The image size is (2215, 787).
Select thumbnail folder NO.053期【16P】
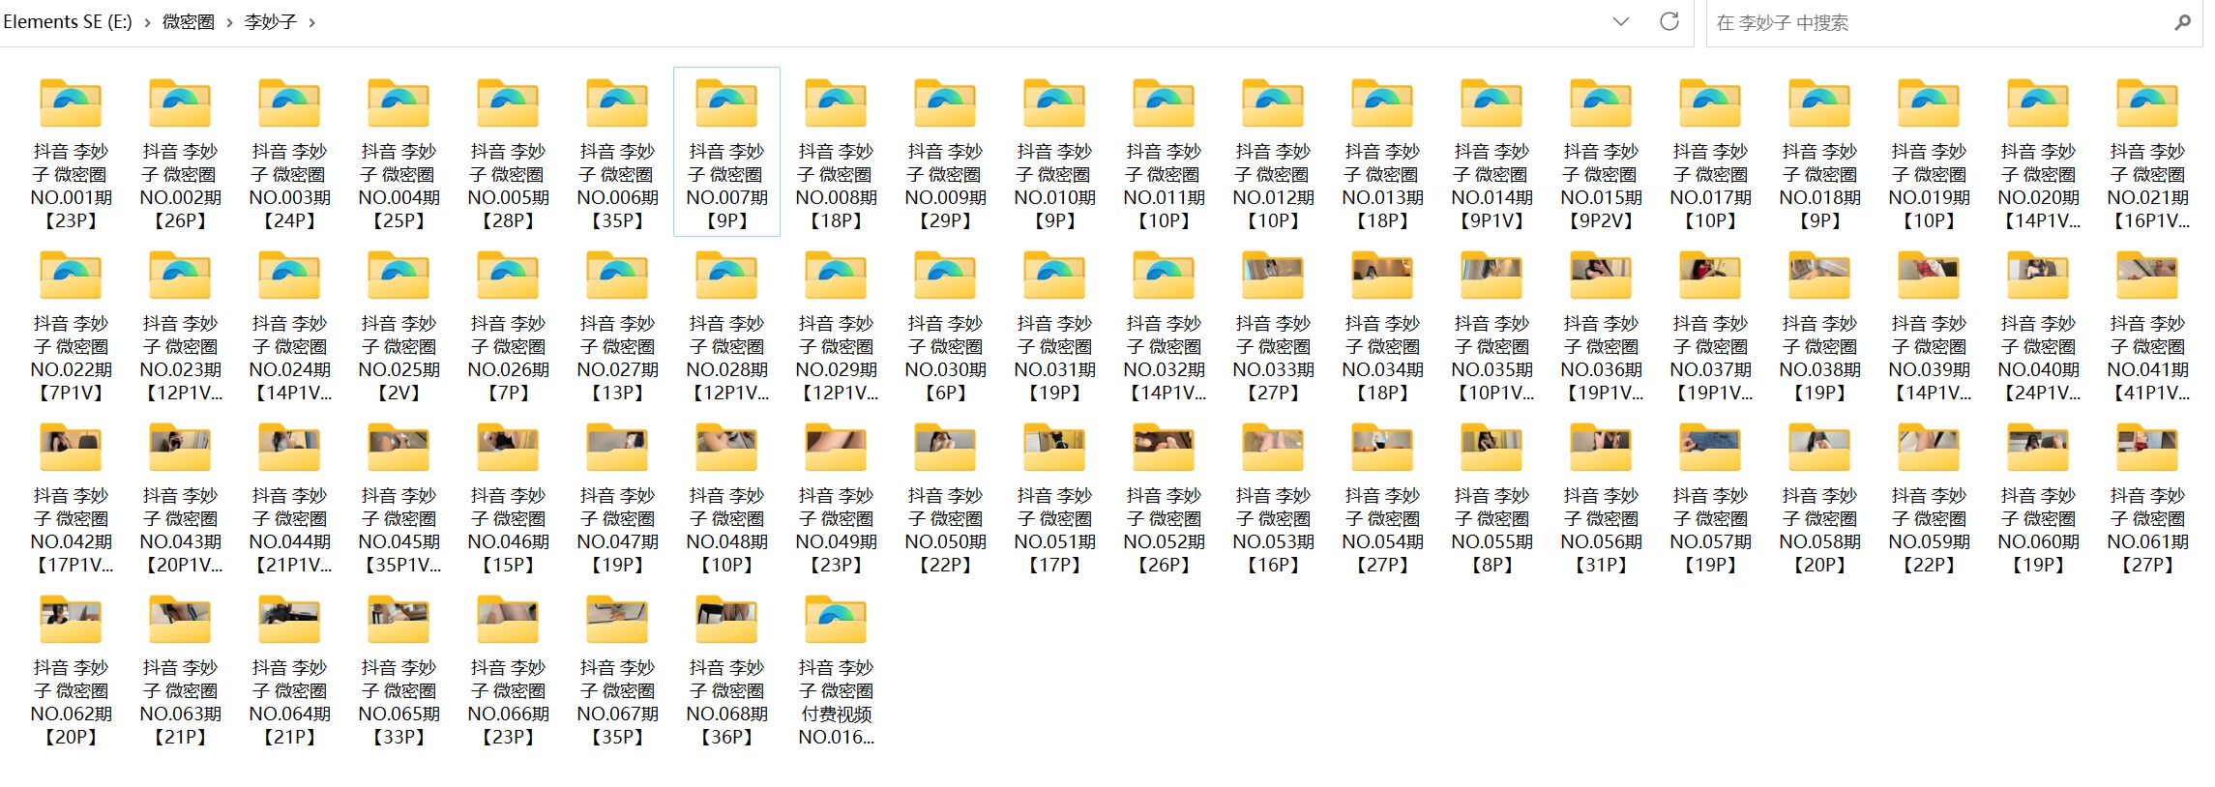click(x=1273, y=497)
